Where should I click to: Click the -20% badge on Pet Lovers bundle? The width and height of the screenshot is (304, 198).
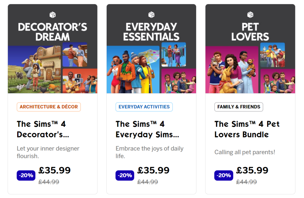click(x=223, y=176)
